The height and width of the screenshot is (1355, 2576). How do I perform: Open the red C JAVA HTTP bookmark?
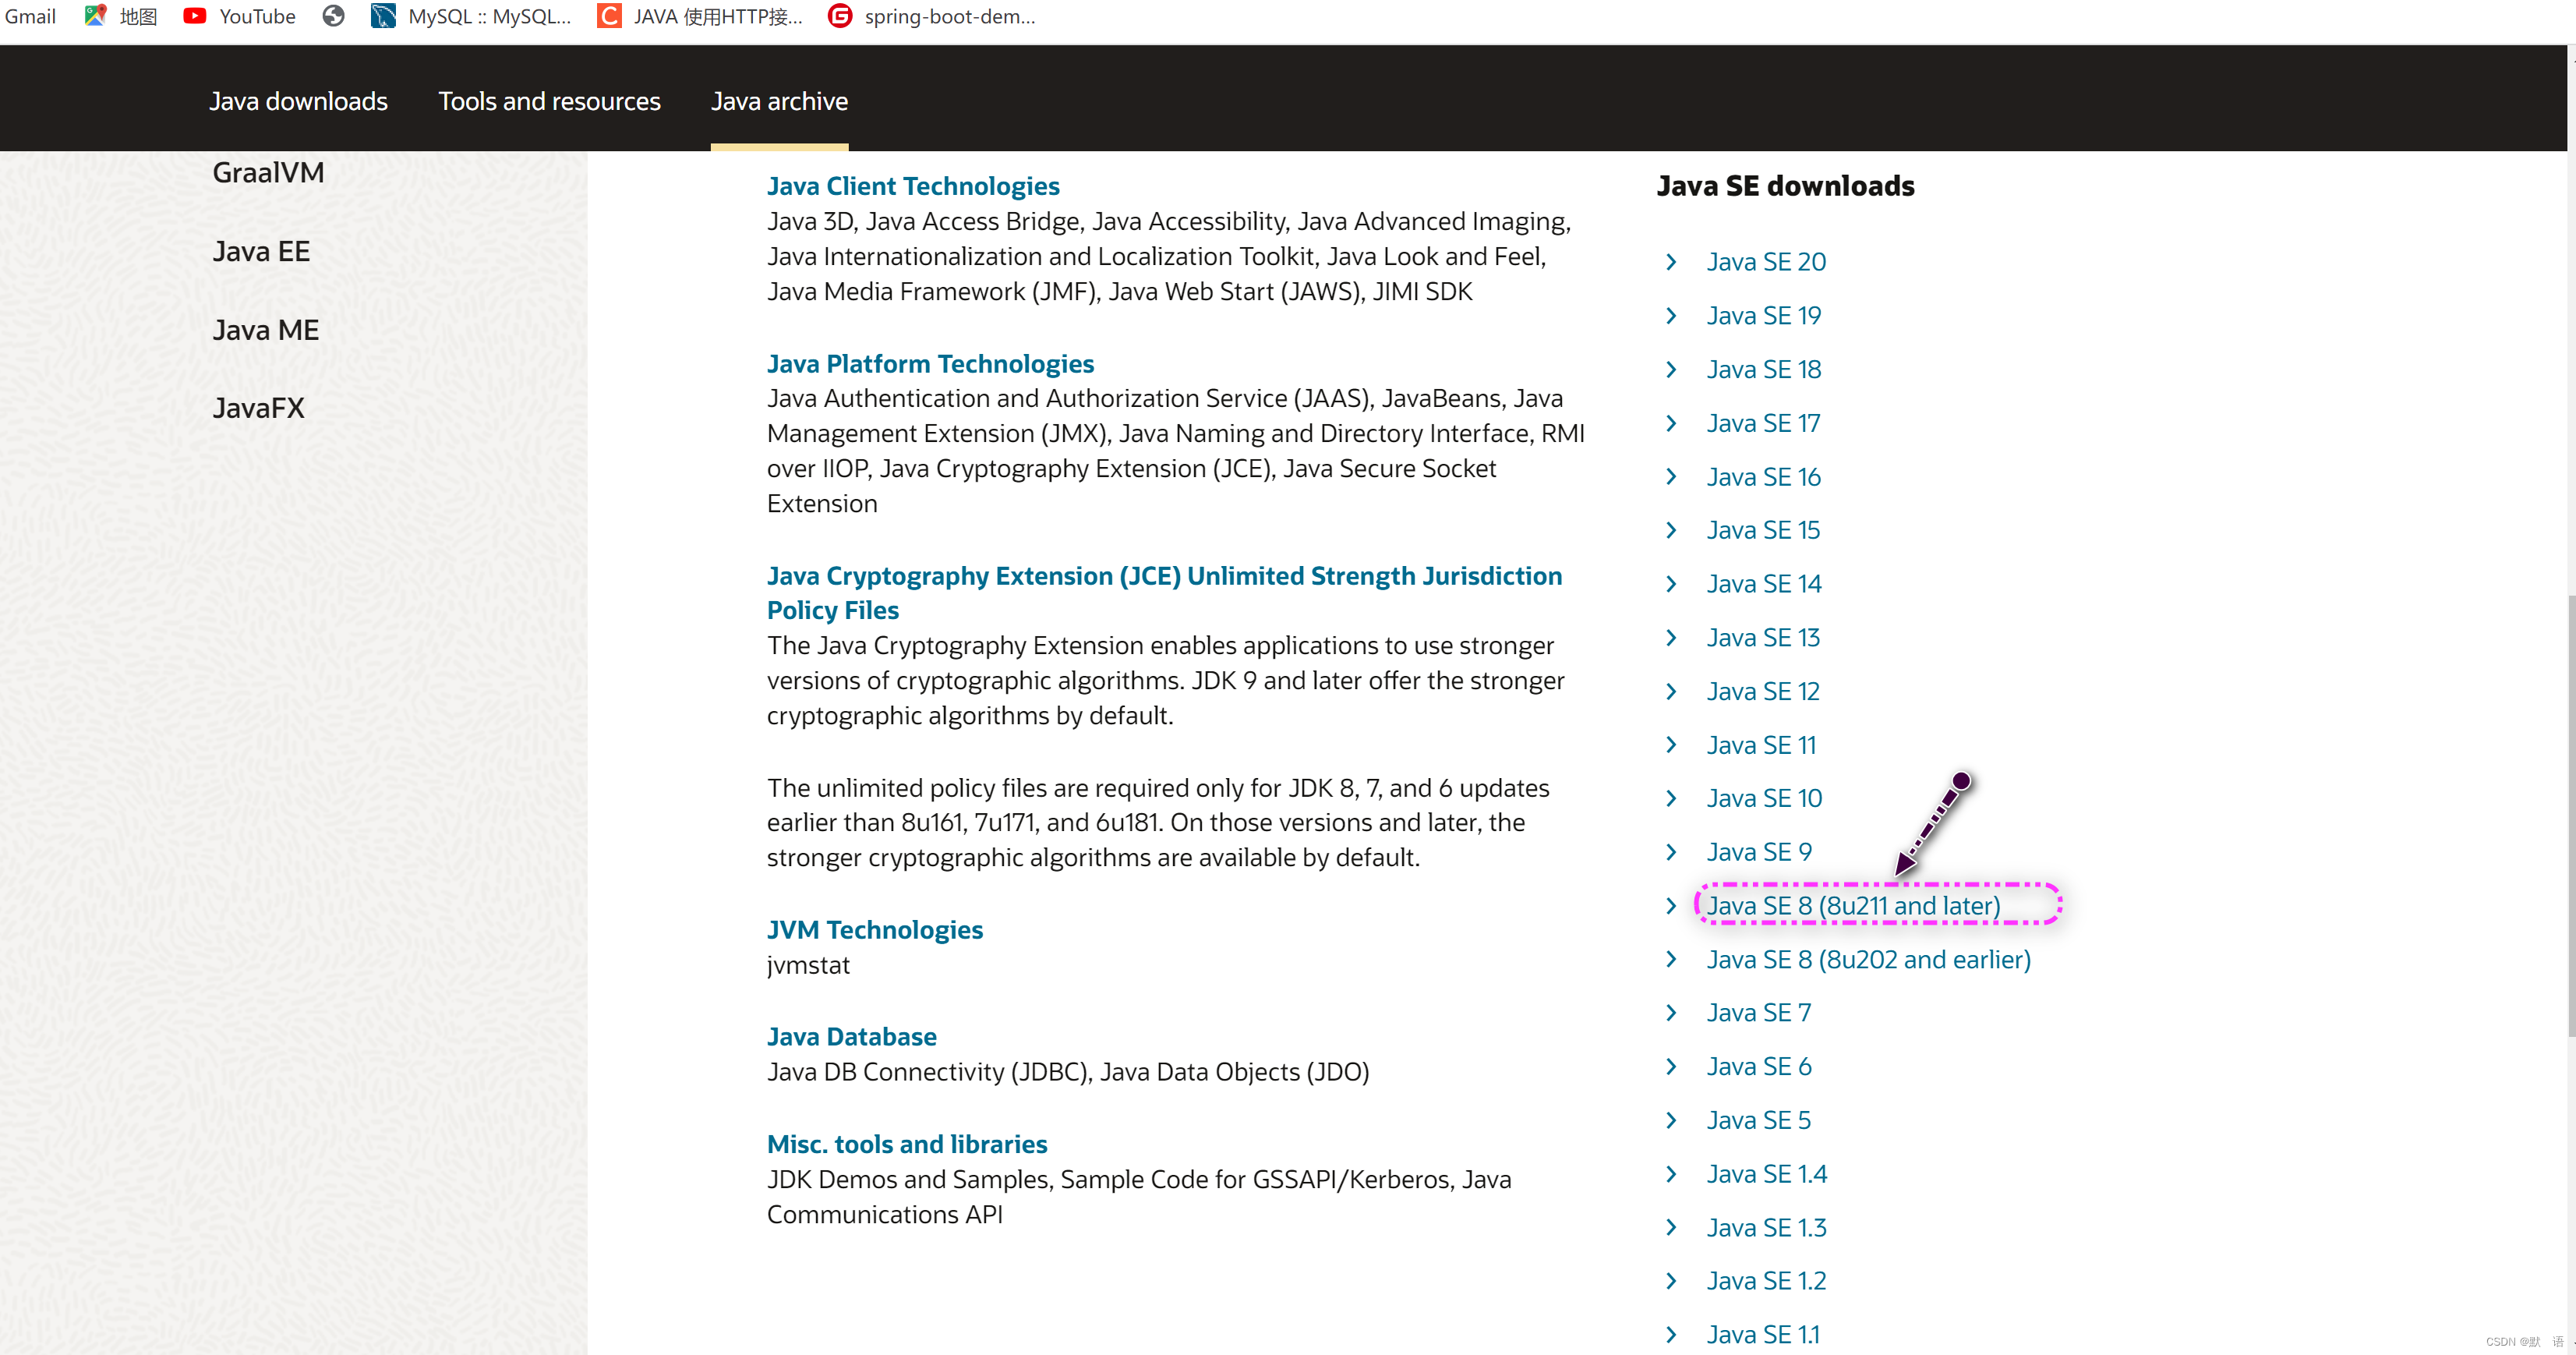point(609,16)
